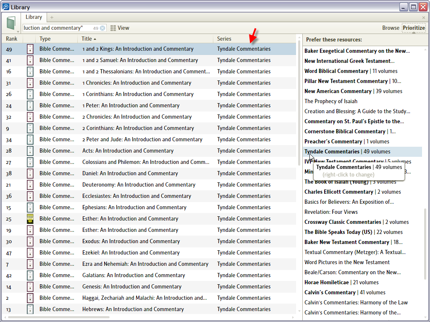Select Preacher's Commentary 1 volumes entry
The width and height of the screenshot is (430, 322).
point(346,142)
